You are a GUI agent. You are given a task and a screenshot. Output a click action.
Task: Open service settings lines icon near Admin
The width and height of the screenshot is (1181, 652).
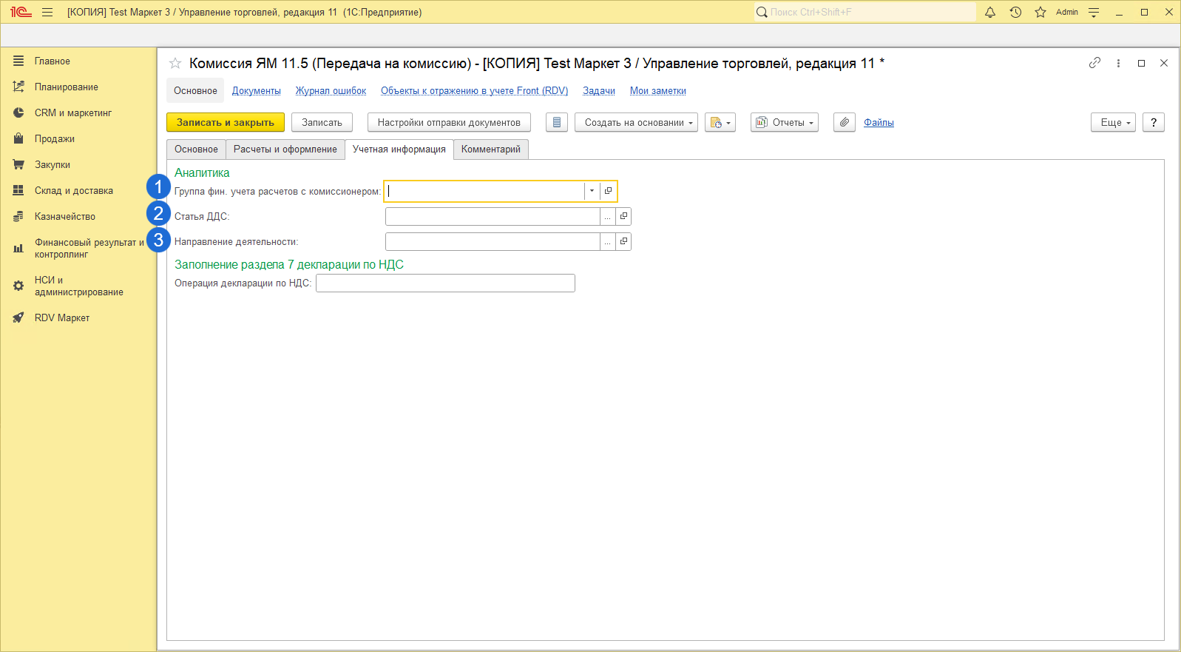click(x=1094, y=12)
